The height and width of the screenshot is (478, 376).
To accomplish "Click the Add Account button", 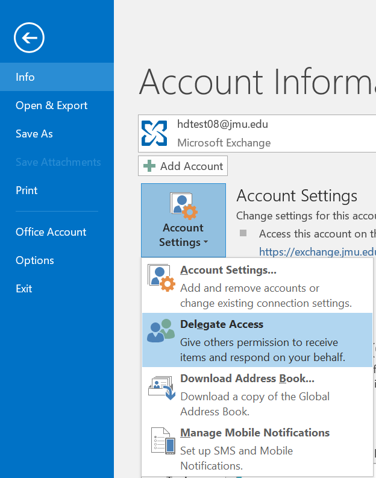I will click(183, 166).
